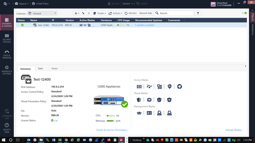Click the Monitor button

131,13
